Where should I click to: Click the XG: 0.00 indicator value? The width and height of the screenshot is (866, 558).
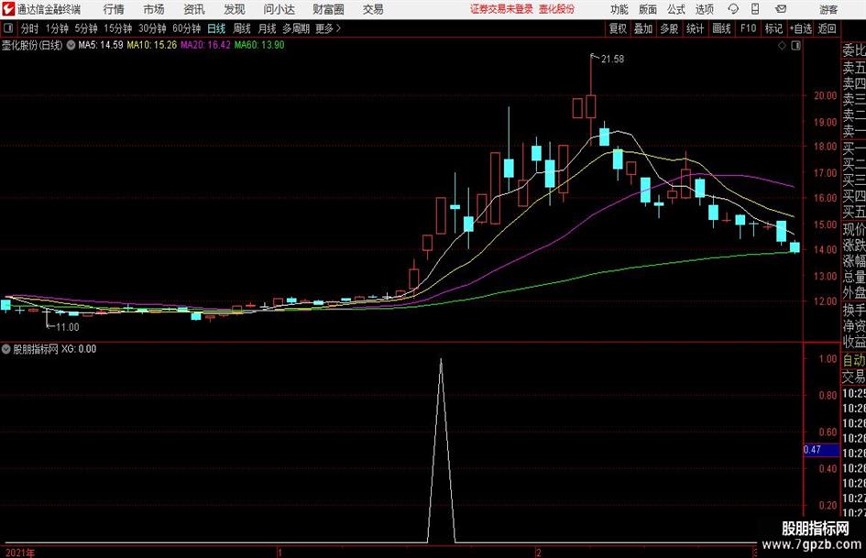tap(79, 349)
